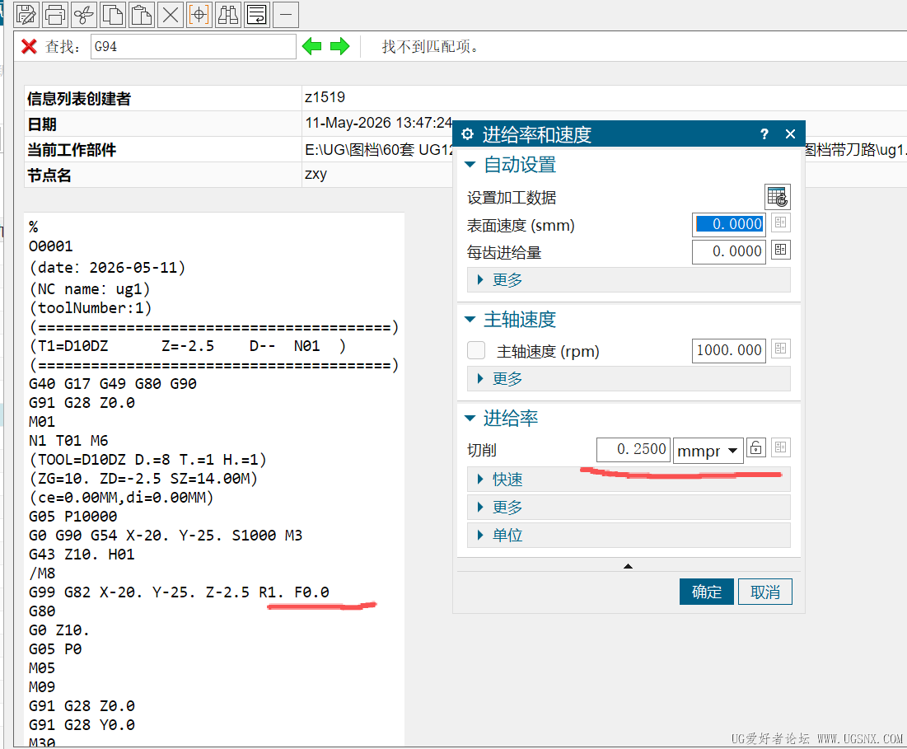Screen dimensions: 907x749
Task: Click the '(TOOL=D10DZ D.=8 T.=1 H.=1)' line
Action: [x=147, y=460]
